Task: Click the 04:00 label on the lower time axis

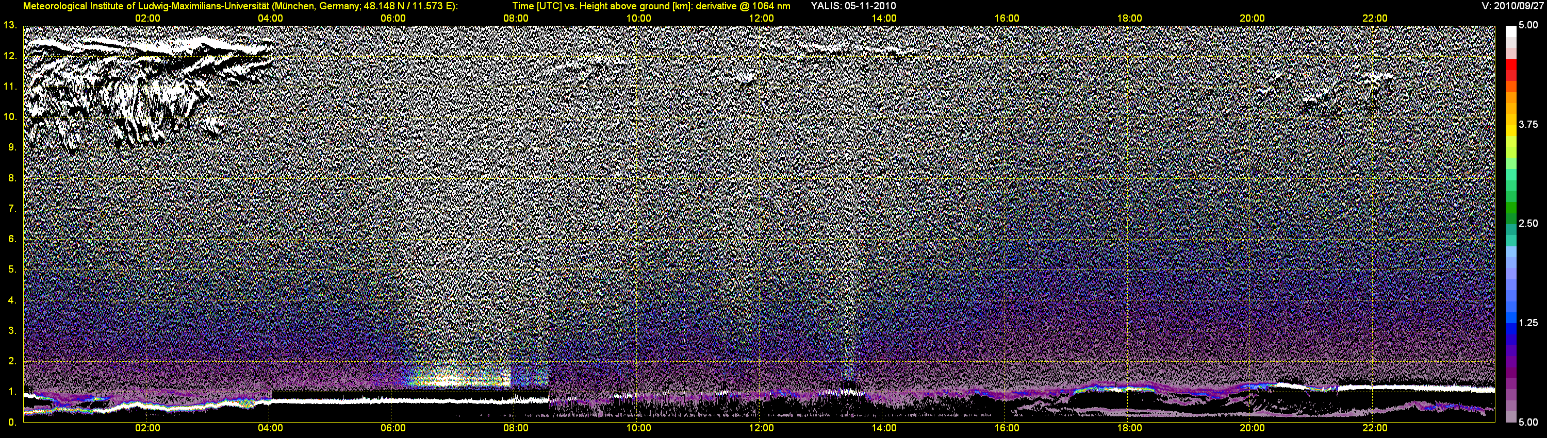Action: (x=270, y=428)
